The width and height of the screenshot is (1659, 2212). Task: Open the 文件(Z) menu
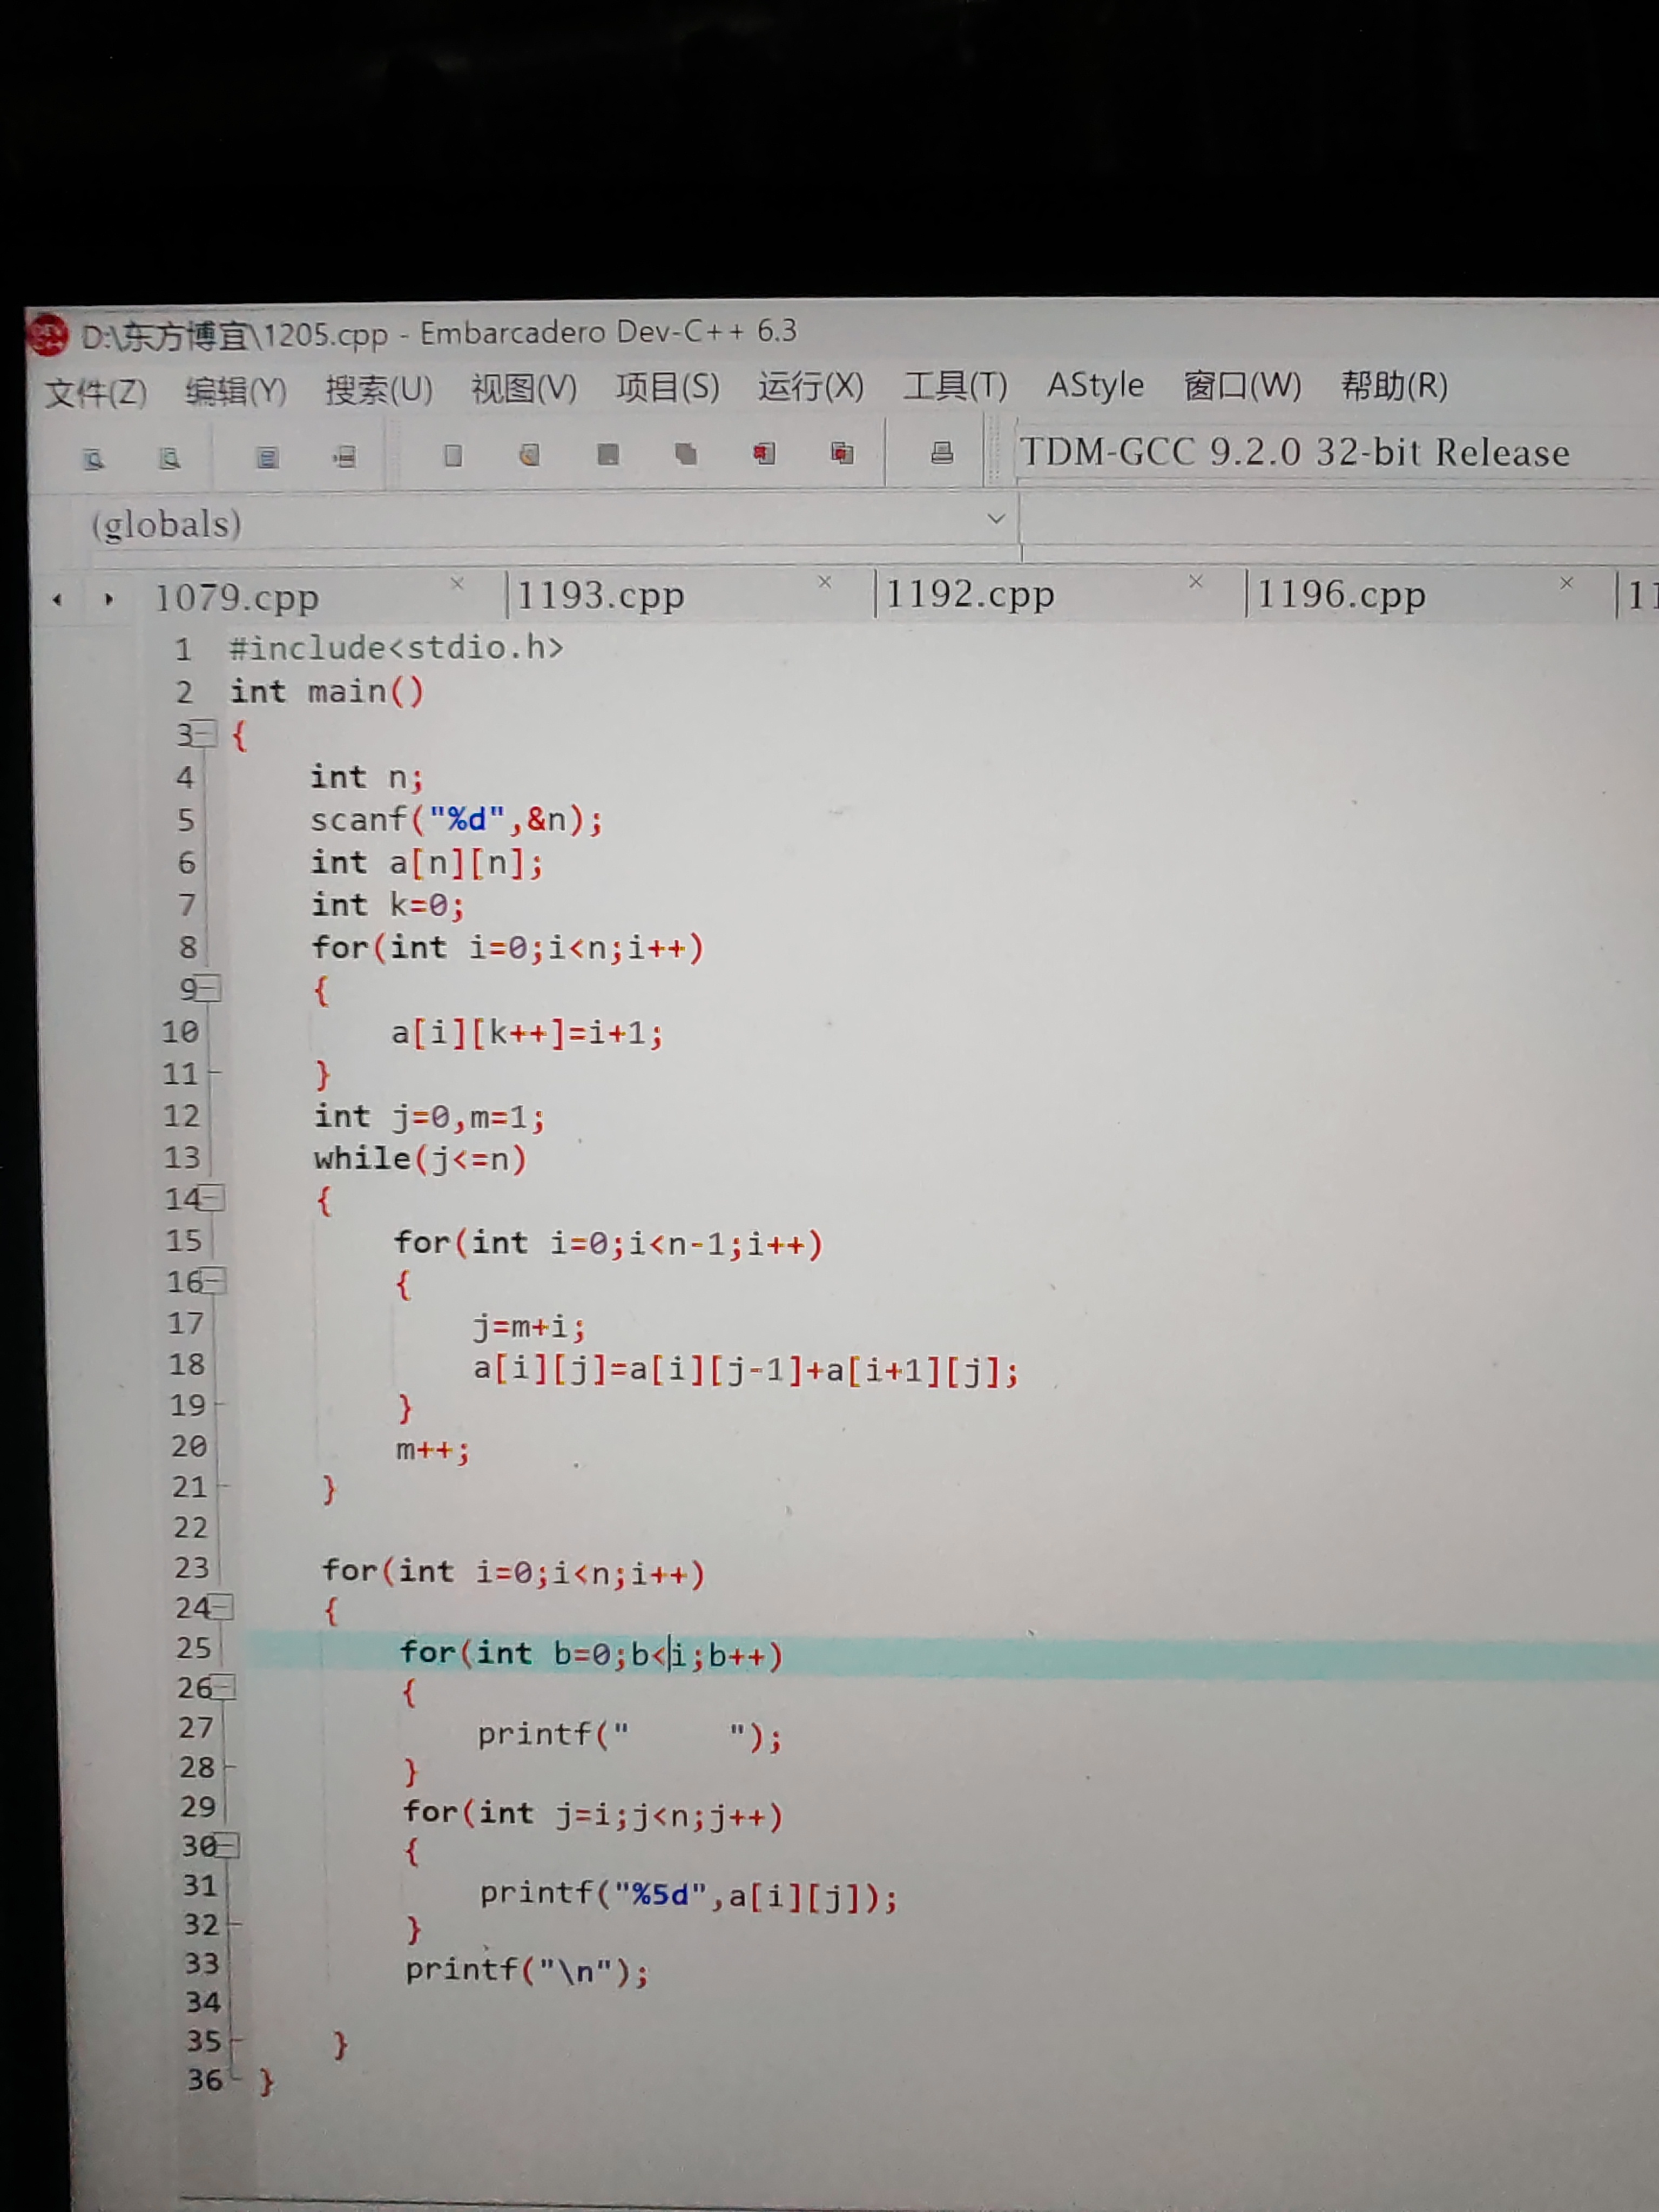96,392
